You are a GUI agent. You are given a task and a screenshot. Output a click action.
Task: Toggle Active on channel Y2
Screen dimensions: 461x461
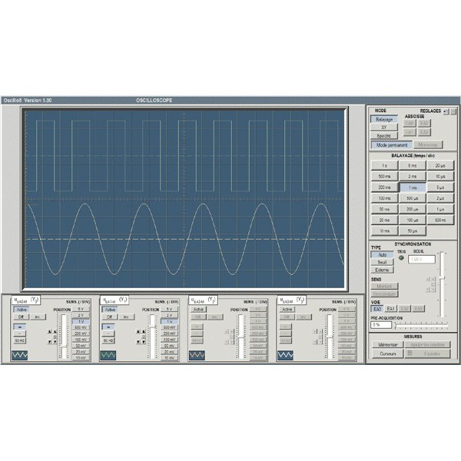(199, 310)
